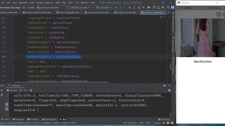Viewport: 225px width, 126px height.
Task: Open the Dart Analysis tool window
Action: (49, 119)
